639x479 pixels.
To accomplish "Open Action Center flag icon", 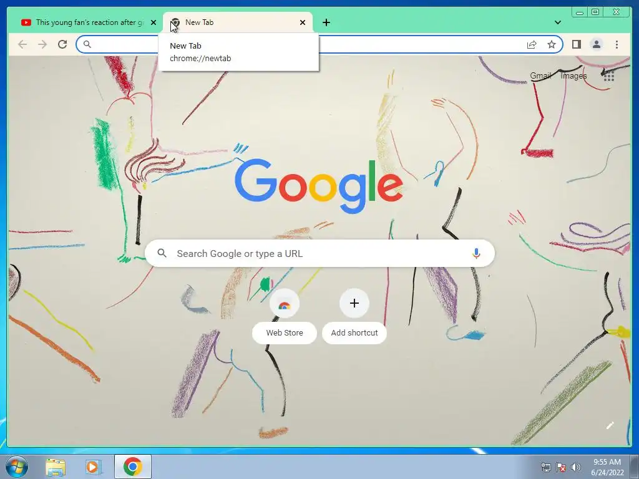I will [x=561, y=467].
